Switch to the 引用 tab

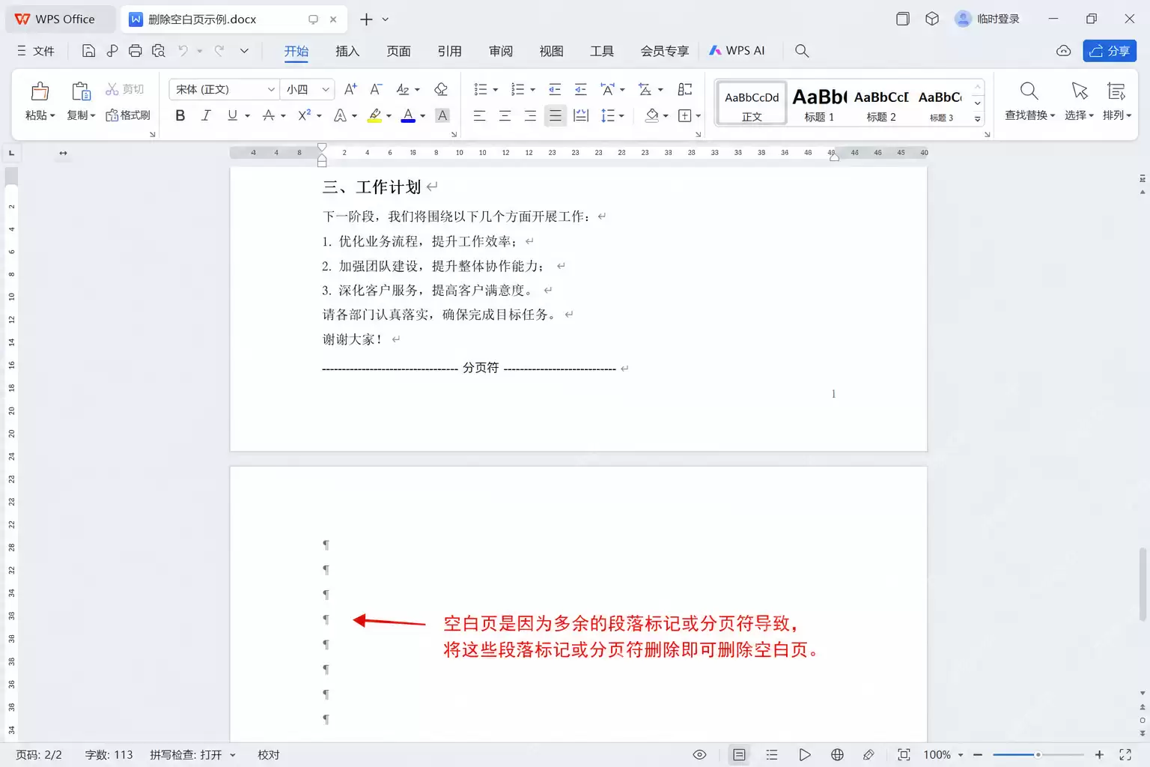tap(449, 51)
